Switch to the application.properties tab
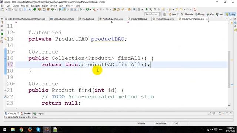The image size is (237, 133). 63,19
